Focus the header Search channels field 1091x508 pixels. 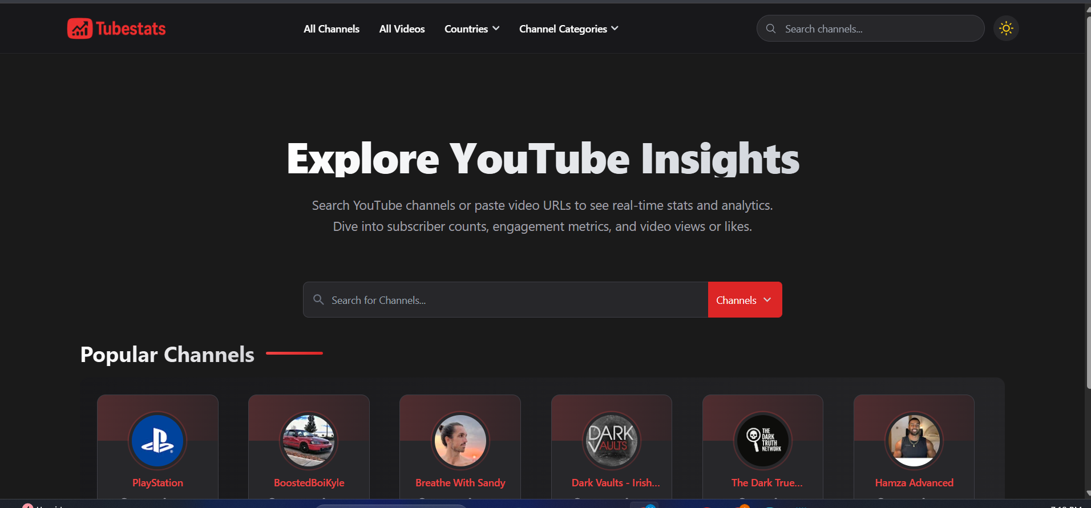click(870, 29)
